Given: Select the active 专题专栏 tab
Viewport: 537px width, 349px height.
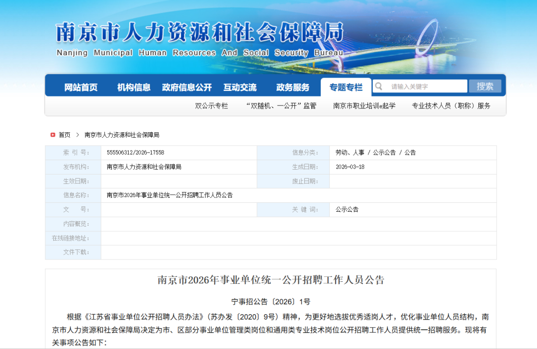Looking at the screenshot, I should (x=346, y=87).
